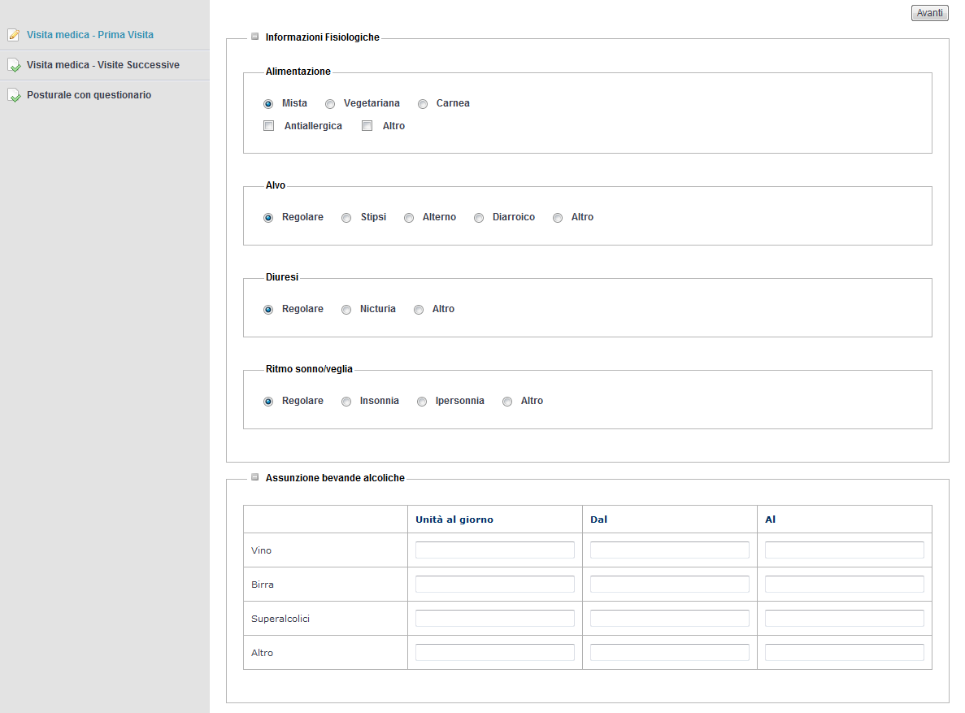Click Vino Dal date field

670,550
